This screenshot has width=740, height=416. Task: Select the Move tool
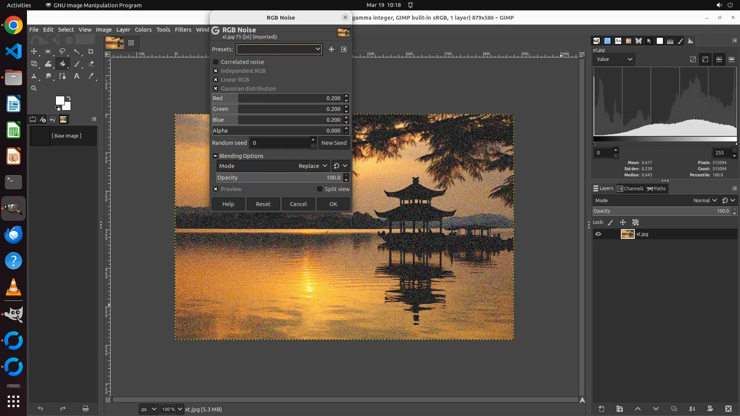(x=34, y=51)
